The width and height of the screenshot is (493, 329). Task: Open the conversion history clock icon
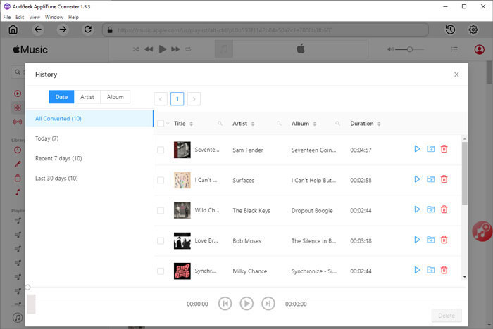pos(450,30)
